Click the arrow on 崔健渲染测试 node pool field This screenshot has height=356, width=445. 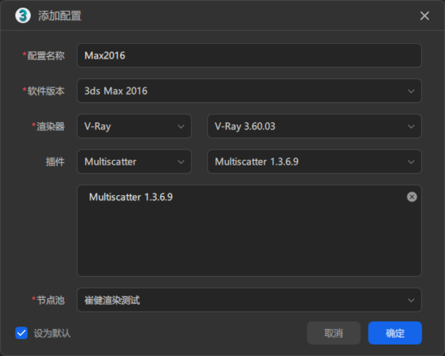(411, 300)
